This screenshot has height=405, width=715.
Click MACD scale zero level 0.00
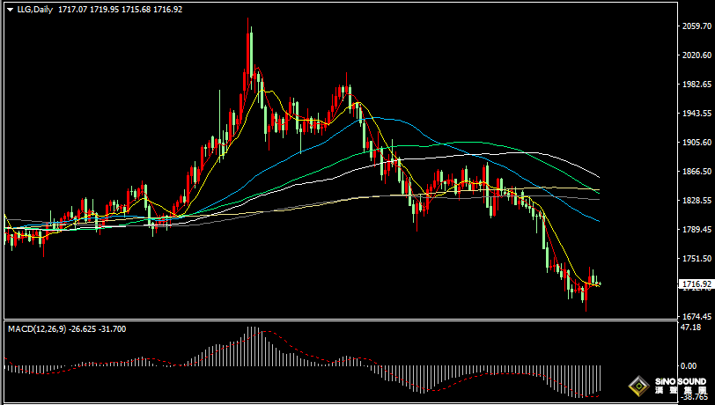pyautogui.click(x=688, y=365)
